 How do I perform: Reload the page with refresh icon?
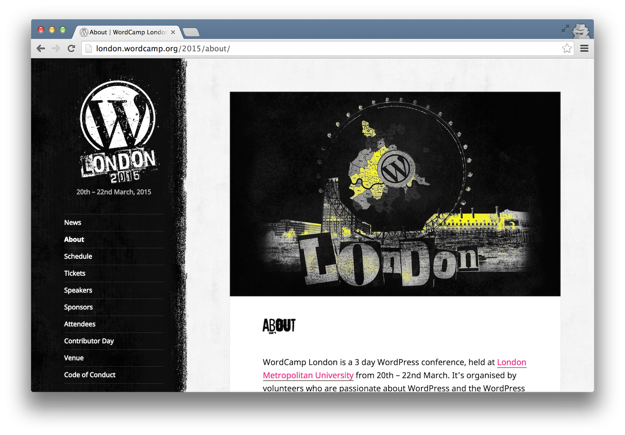tap(71, 48)
